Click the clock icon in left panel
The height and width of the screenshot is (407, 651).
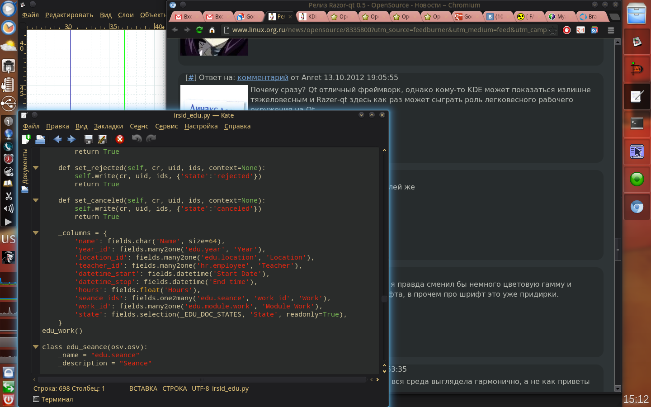click(8, 28)
